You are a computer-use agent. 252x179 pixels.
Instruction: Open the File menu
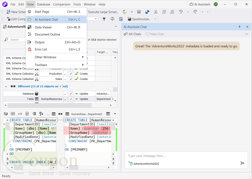(13, 4)
